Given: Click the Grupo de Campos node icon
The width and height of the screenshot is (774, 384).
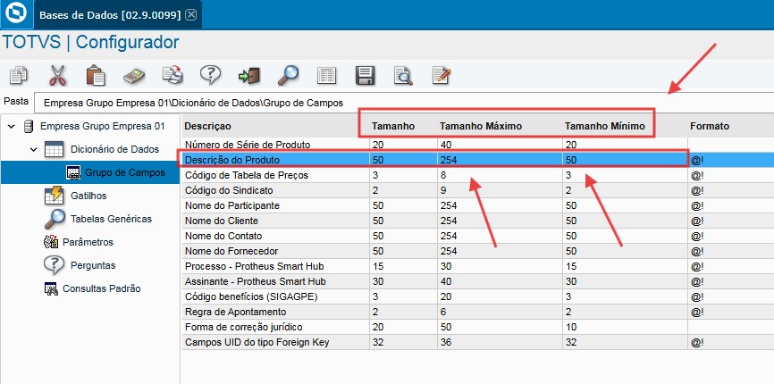Looking at the screenshot, I should [x=73, y=172].
